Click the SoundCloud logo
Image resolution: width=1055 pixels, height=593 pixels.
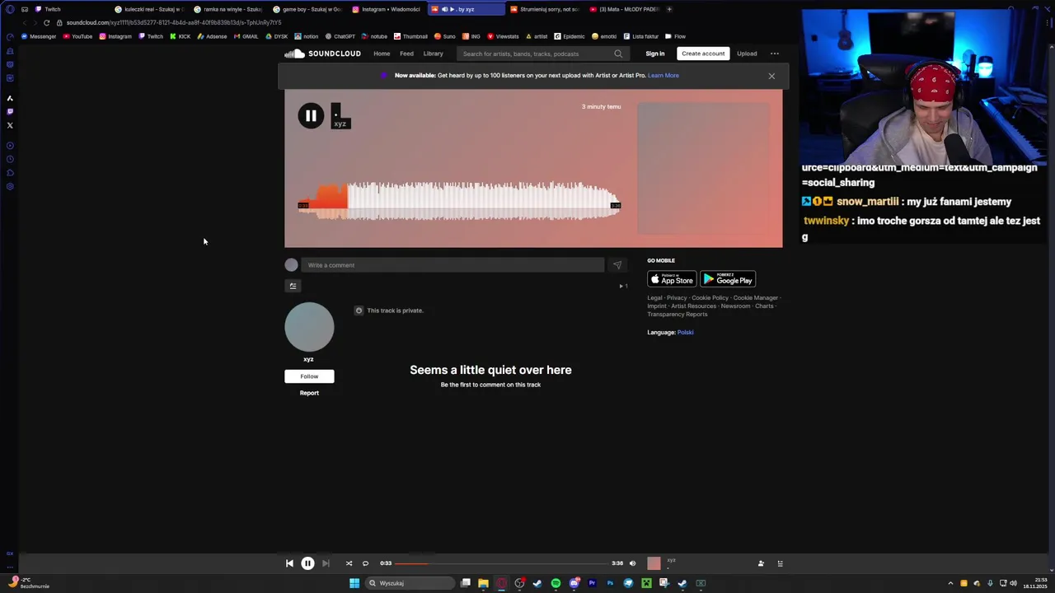(322, 54)
